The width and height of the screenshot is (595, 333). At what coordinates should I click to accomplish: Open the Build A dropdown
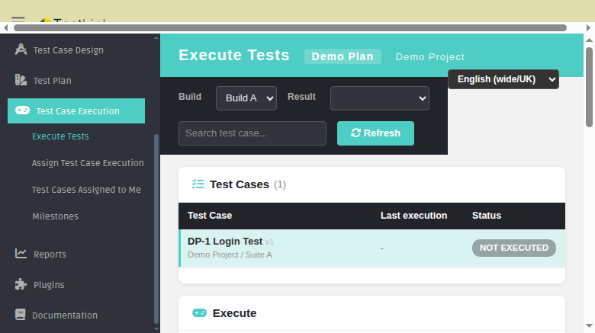pos(246,98)
